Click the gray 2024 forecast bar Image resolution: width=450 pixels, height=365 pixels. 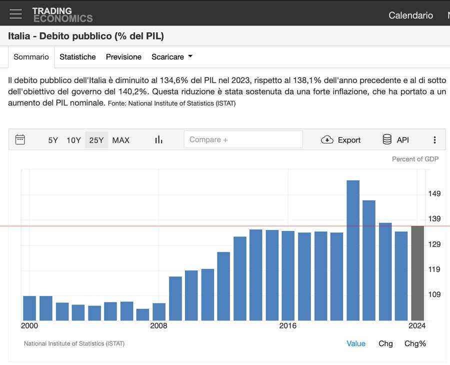point(417,273)
